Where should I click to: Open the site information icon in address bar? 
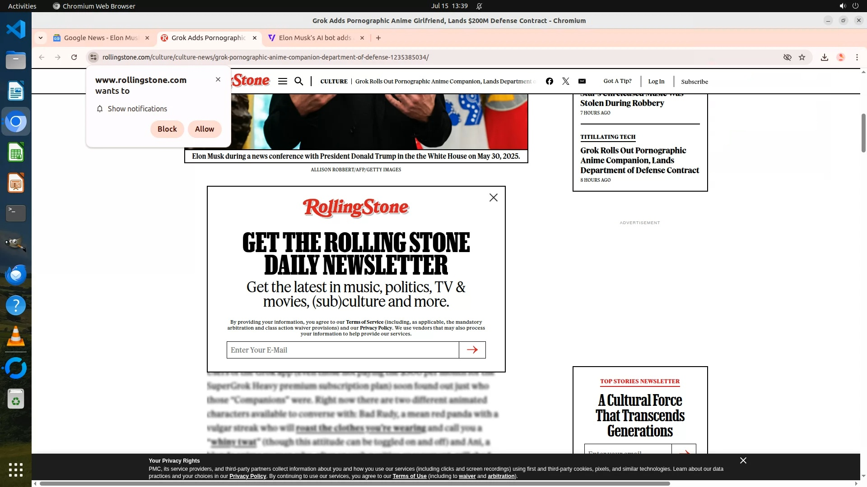point(93,57)
